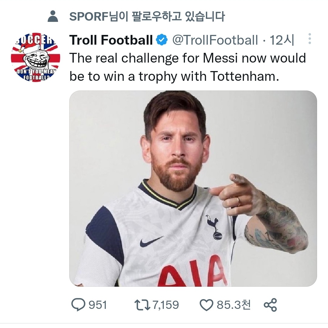Image resolution: width=328 pixels, height=328 pixels.
Task: Click the 7,159 retweets count
Action: [x=166, y=305]
